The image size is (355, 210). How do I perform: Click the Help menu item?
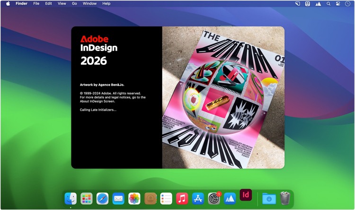click(106, 3)
